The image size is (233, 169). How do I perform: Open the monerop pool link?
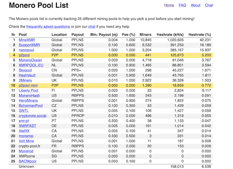(x=26, y=136)
